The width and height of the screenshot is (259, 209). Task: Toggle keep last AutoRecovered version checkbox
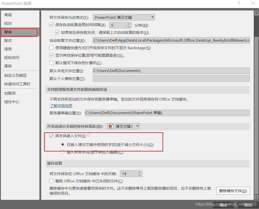coord(57,32)
